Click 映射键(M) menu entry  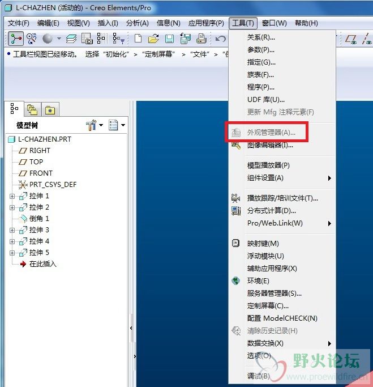(282, 244)
